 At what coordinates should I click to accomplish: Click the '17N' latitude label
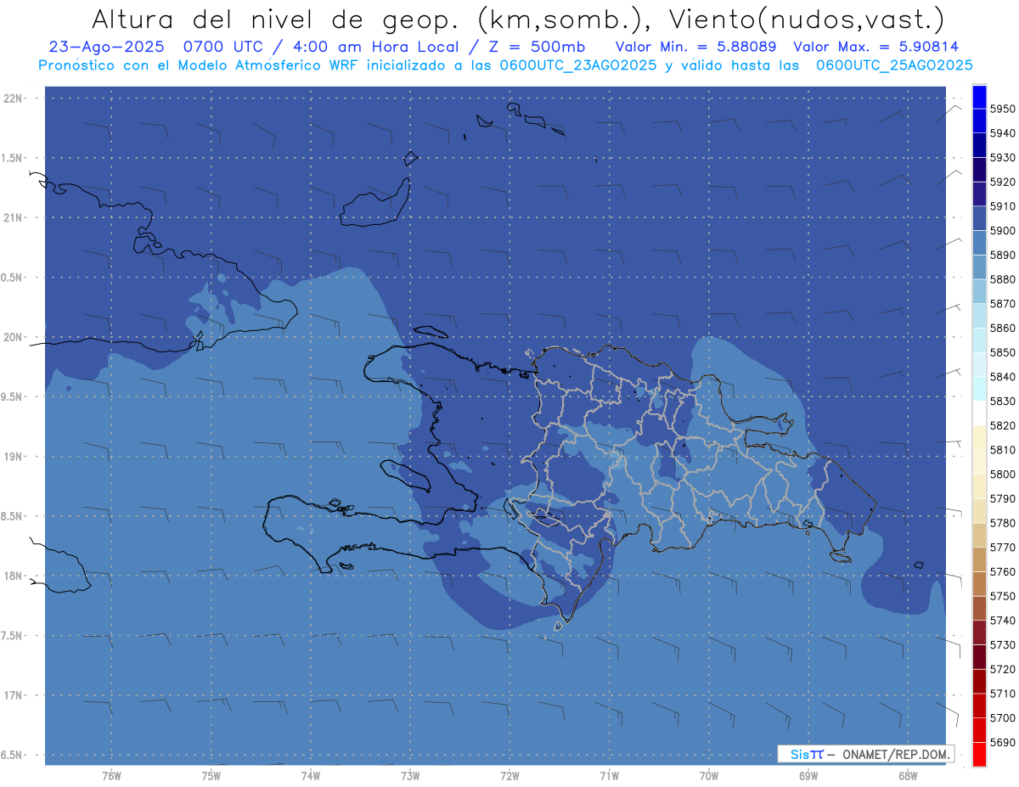click(13, 695)
